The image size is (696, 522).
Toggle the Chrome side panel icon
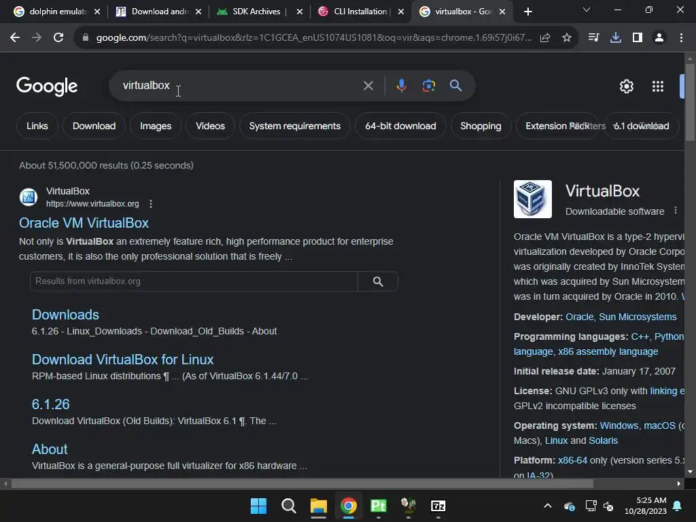point(638,38)
